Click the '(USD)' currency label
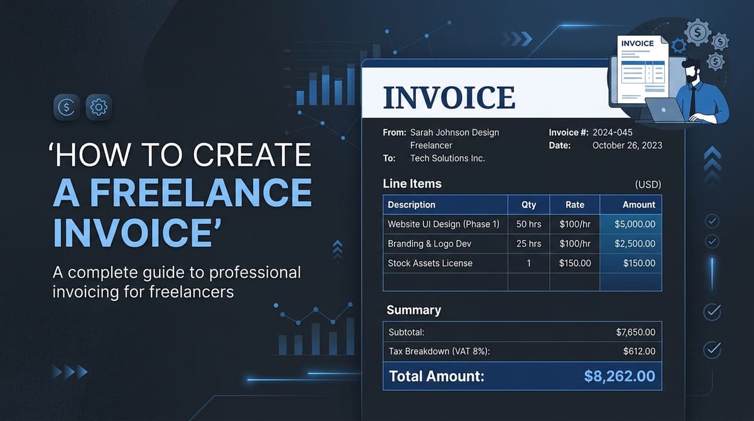The image size is (754, 421). (648, 185)
